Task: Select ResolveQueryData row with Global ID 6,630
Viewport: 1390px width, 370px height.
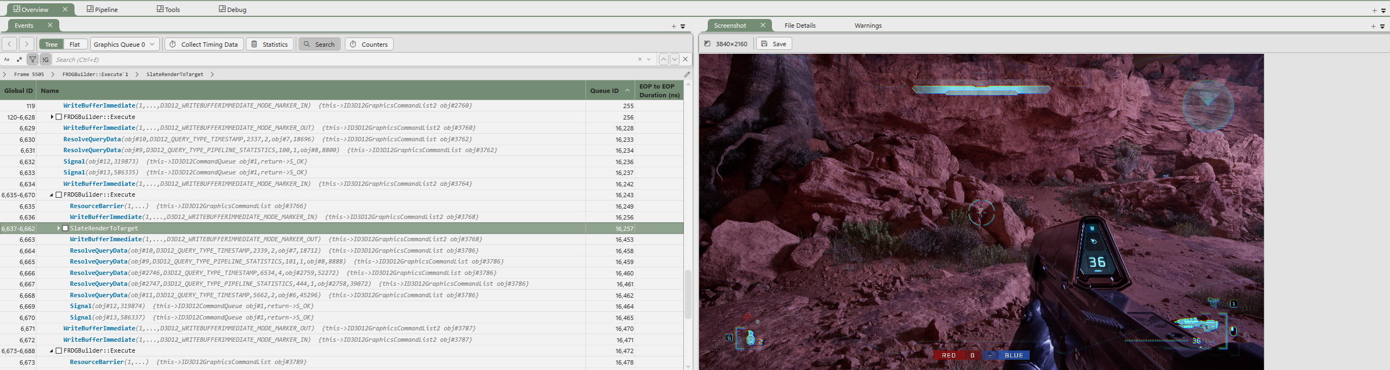Action: point(341,139)
